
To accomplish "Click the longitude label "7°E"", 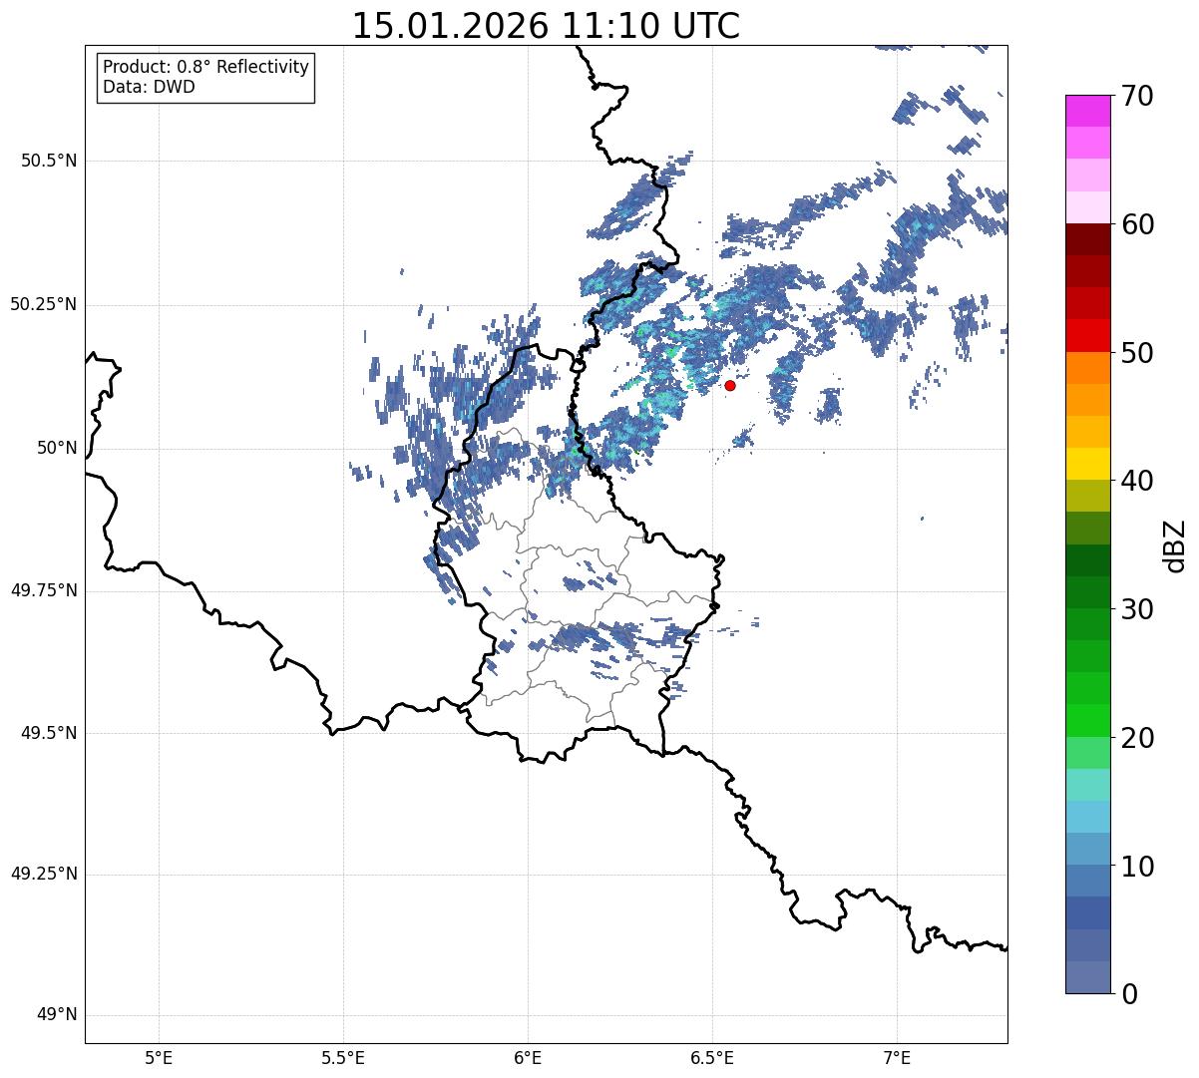I will [x=897, y=1057].
